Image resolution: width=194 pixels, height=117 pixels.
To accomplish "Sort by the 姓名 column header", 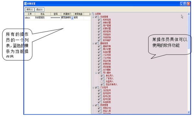I will 43,14.
